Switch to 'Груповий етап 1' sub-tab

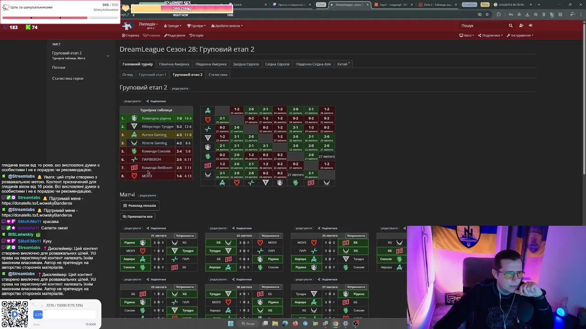tap(152, 74)
